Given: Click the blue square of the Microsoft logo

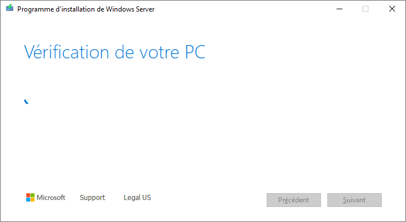Looking at the screenshot, I should tap(28, 200).
